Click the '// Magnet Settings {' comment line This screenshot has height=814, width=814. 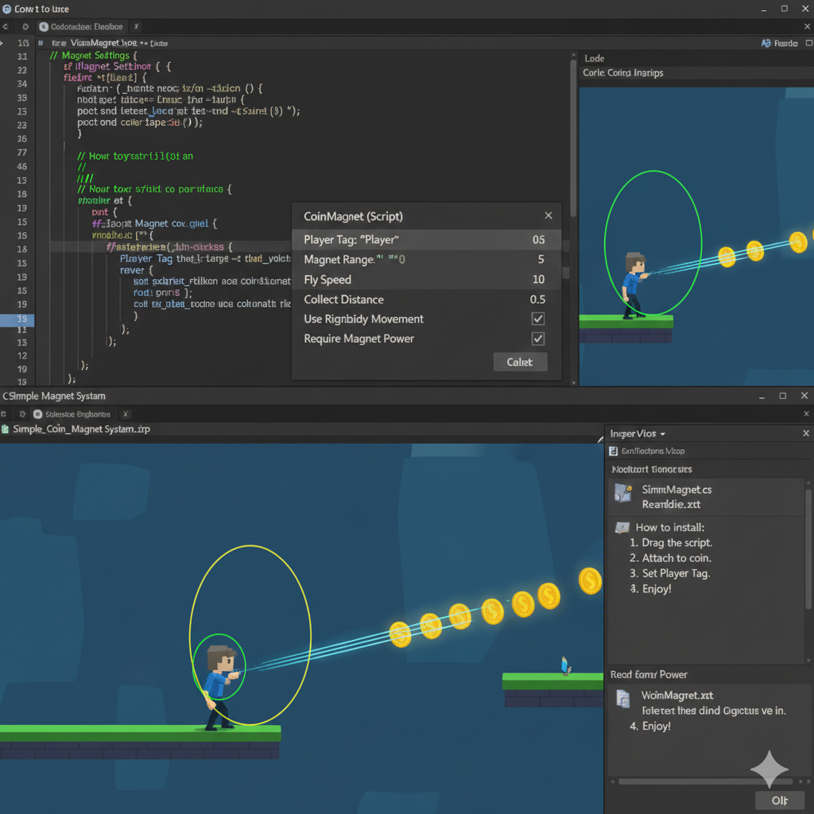point(94,55)
